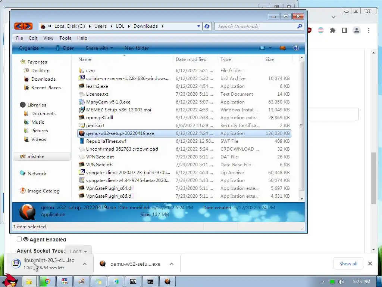382x287 pixels.
Task: Open 7-Zip from the taskbar
Action: (x=133, y=282)
